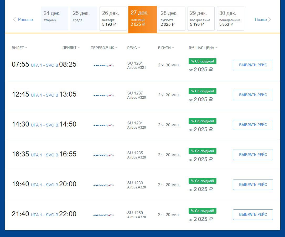Go to earlier dates with Раньше arrow

click(23, 19)
